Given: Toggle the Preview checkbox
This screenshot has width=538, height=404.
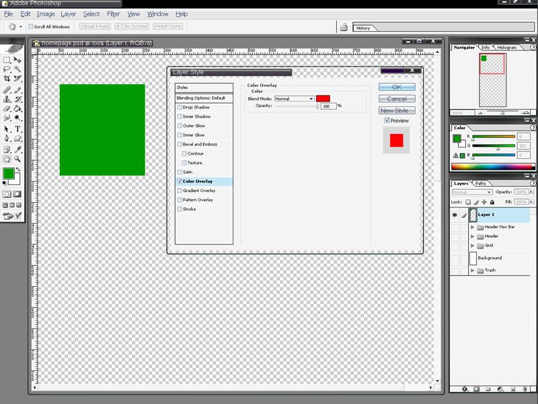Looking at the screenshot, I should tap(387, 121).
